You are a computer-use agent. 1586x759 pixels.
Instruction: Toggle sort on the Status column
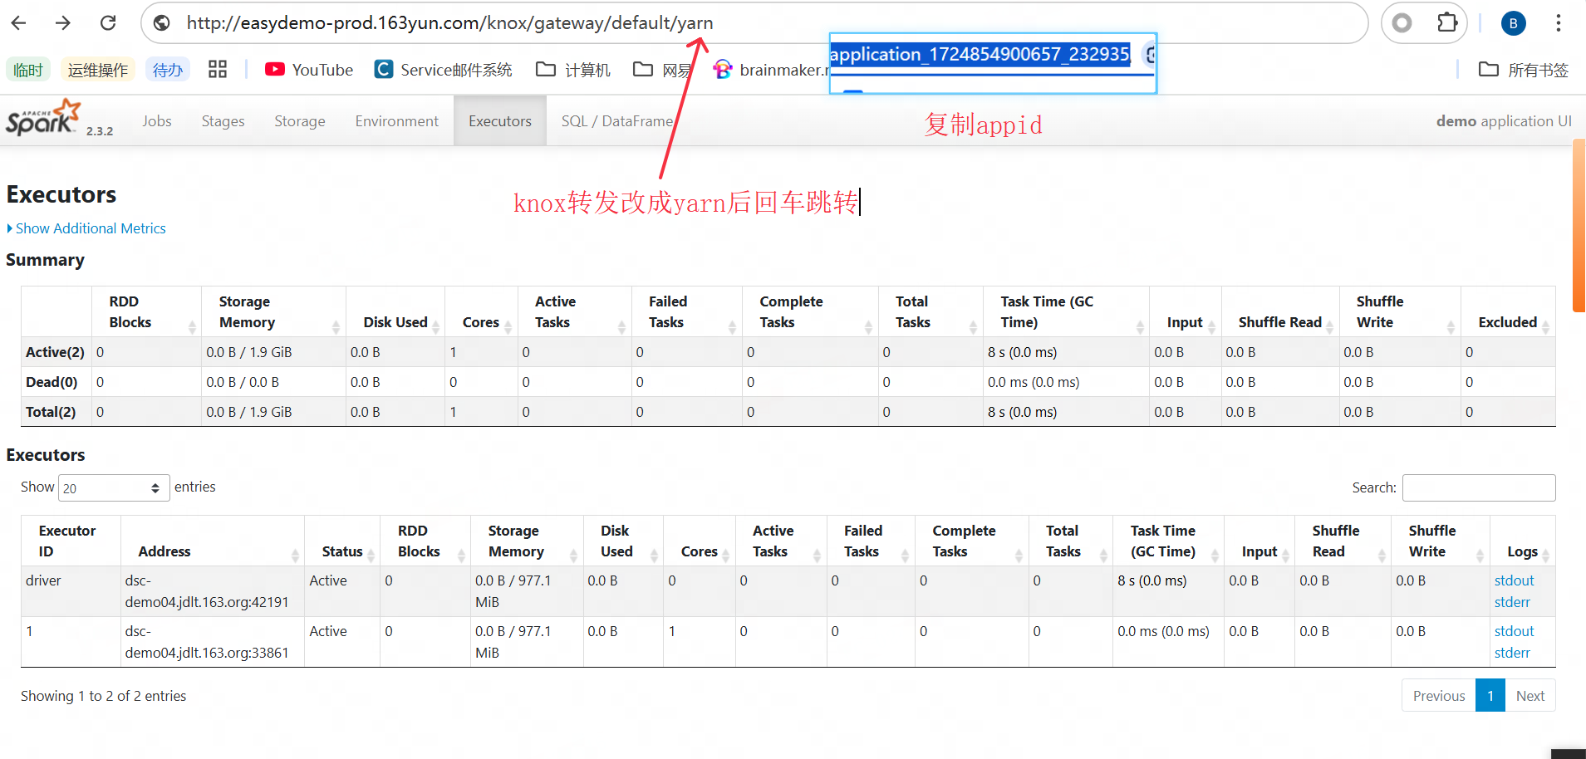click(341, 551)
